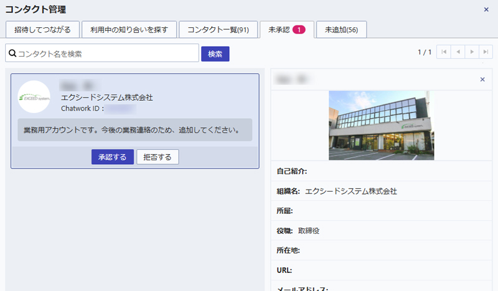
Task: Open the 未追加(56) tab
Action: (x=341, y=29)
